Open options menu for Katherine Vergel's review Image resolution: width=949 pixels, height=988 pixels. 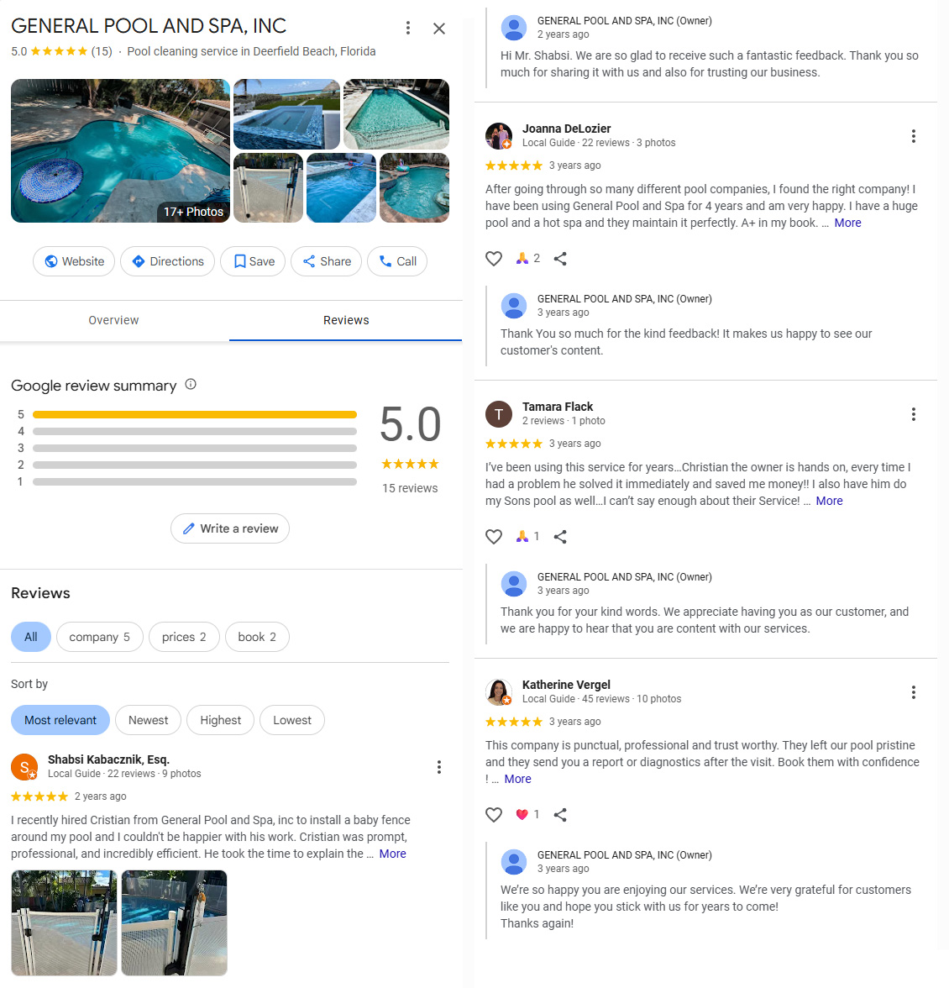913,692
